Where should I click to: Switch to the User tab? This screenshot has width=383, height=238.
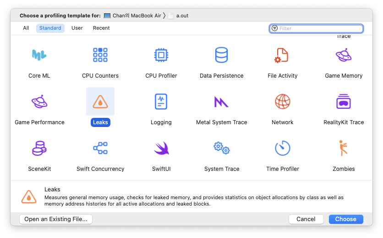click(77, 28)
